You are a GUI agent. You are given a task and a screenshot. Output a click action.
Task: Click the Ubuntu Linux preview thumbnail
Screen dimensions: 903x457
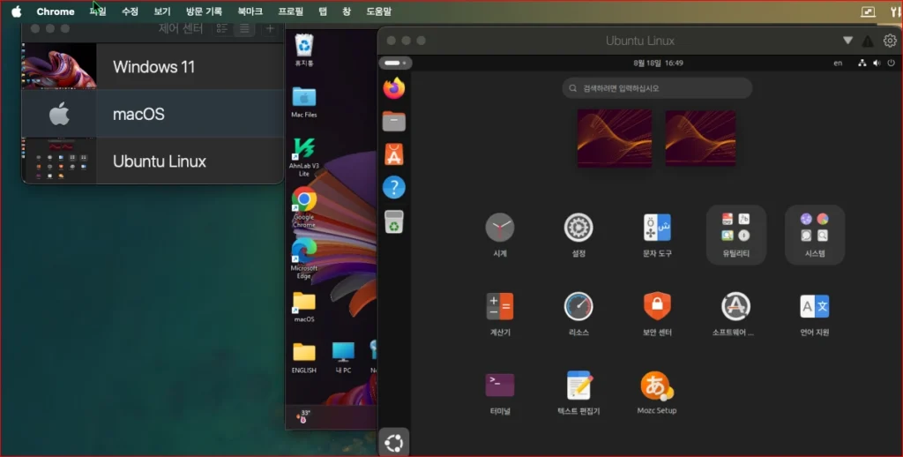click(x=59, y=161)
